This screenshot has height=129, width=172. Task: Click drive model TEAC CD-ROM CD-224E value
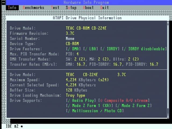[86, 28]
